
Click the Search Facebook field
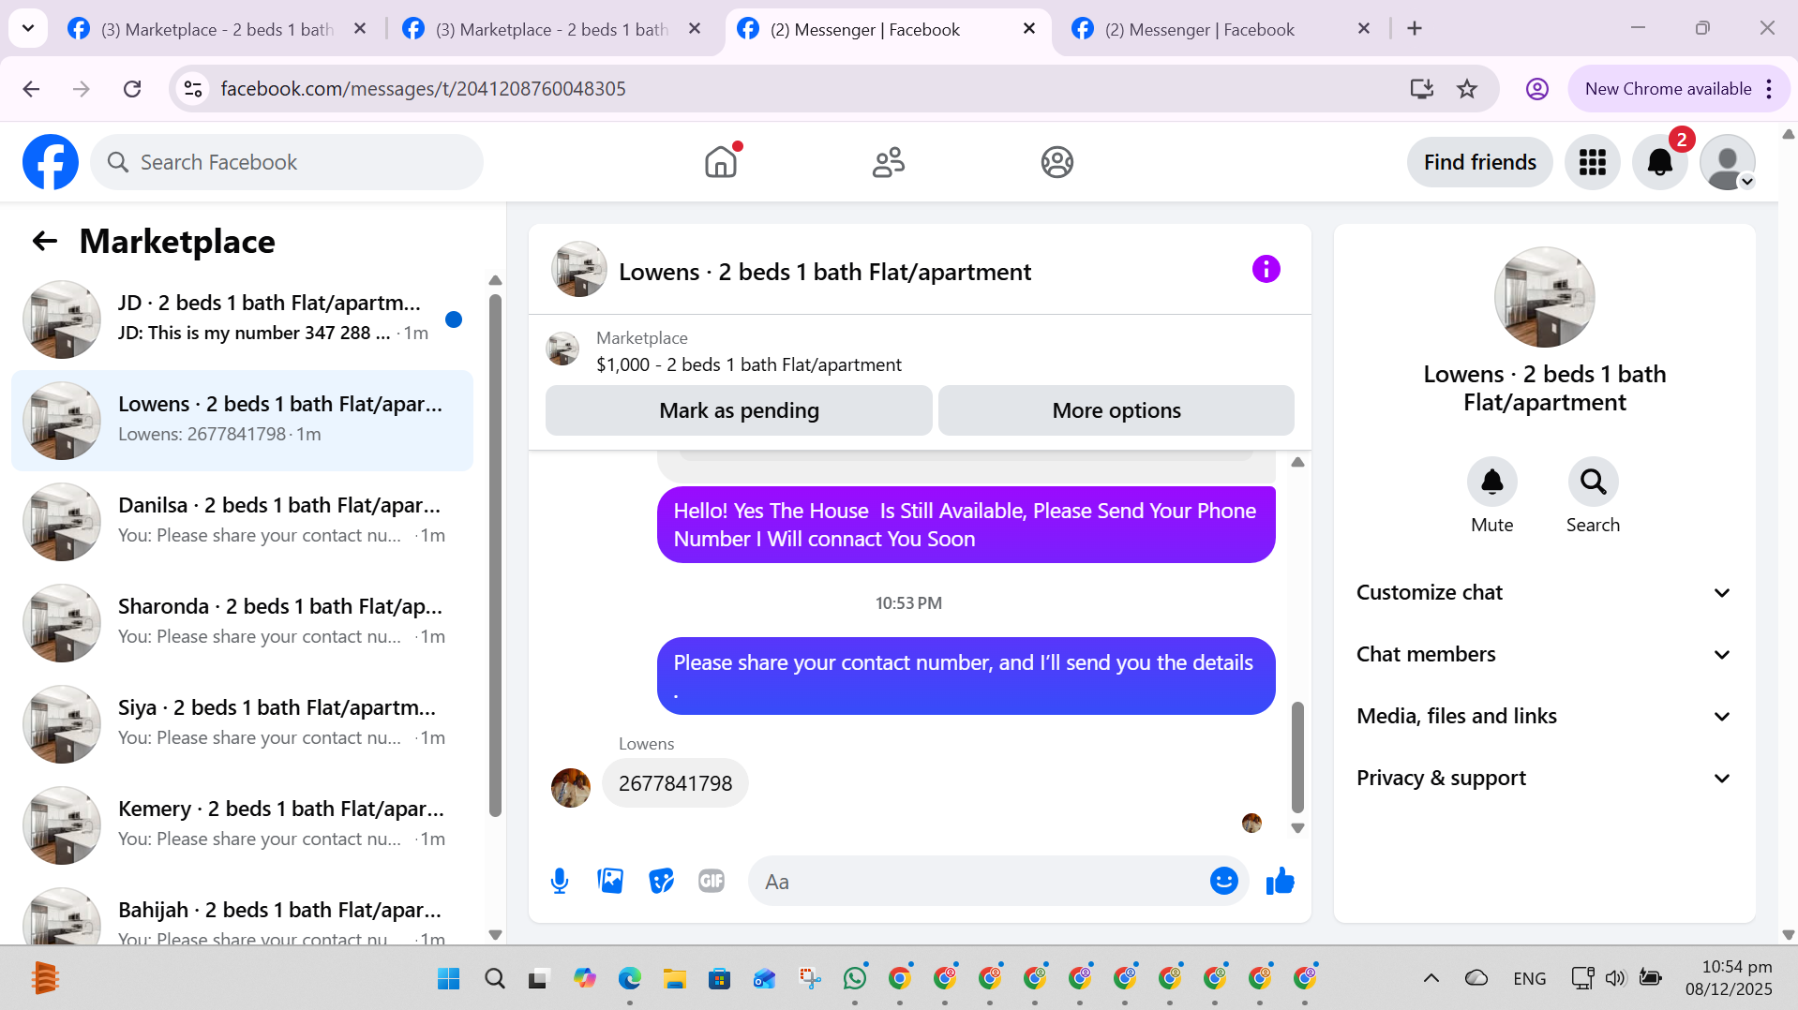[x=287, y=162]
